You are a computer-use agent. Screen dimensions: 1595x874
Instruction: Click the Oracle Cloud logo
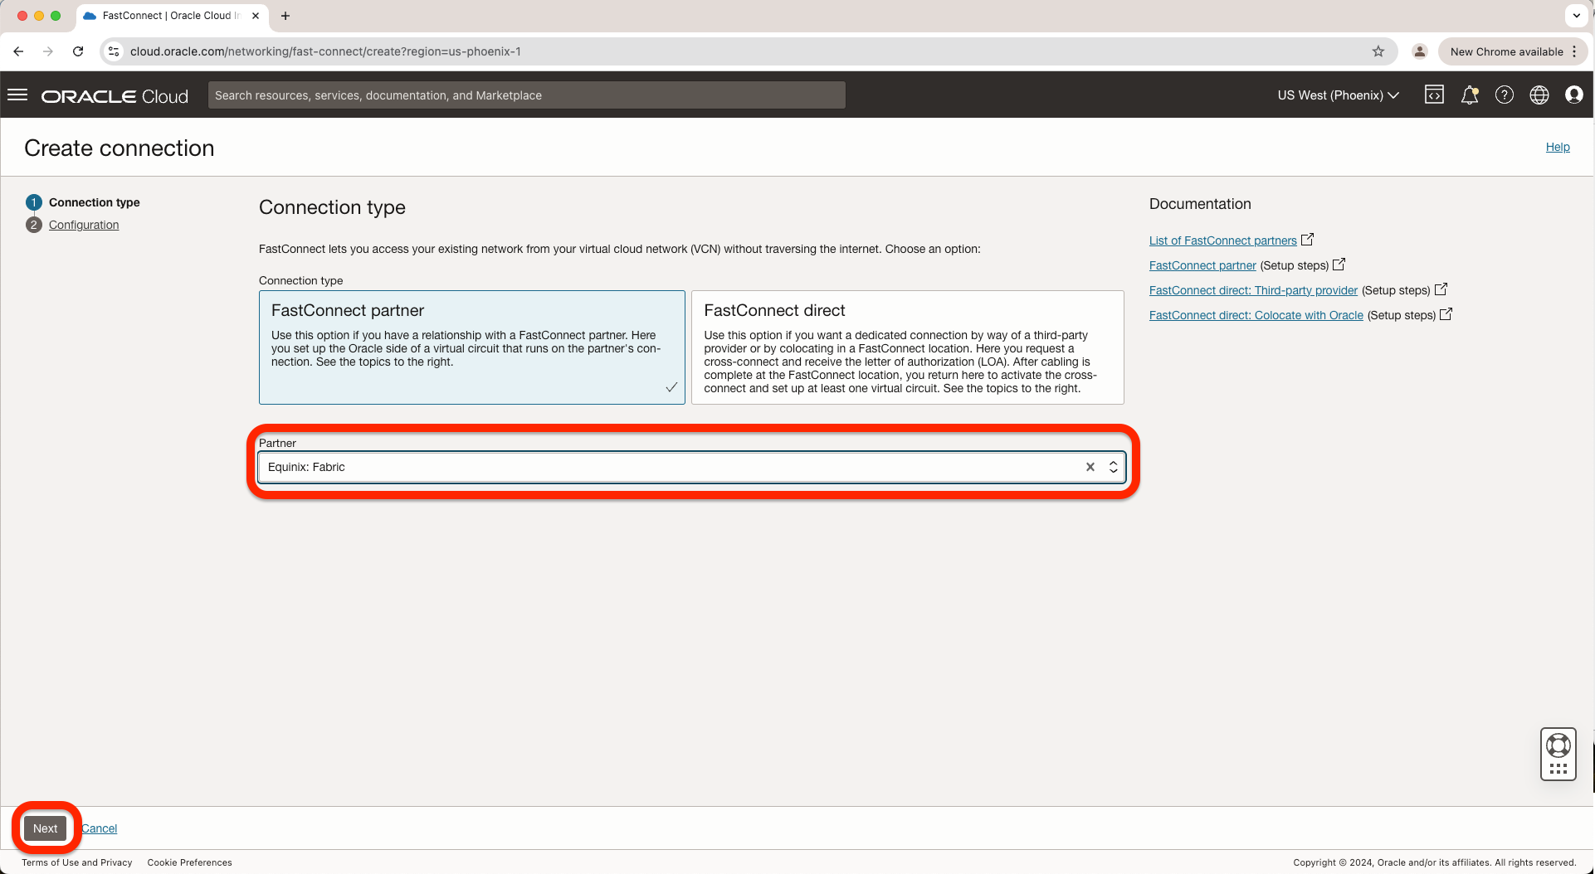point(115,96)
